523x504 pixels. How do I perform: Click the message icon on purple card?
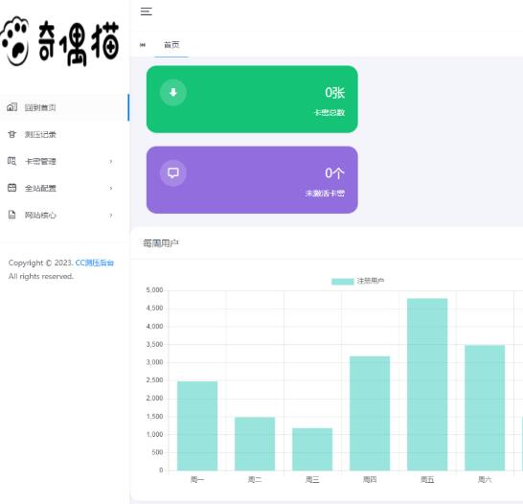click(172, 172)
